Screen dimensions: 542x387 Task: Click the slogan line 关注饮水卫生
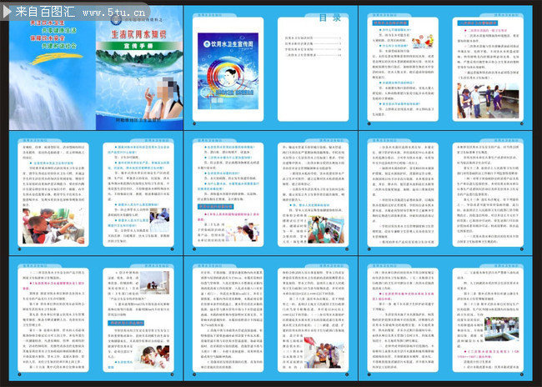pos(47,23)
